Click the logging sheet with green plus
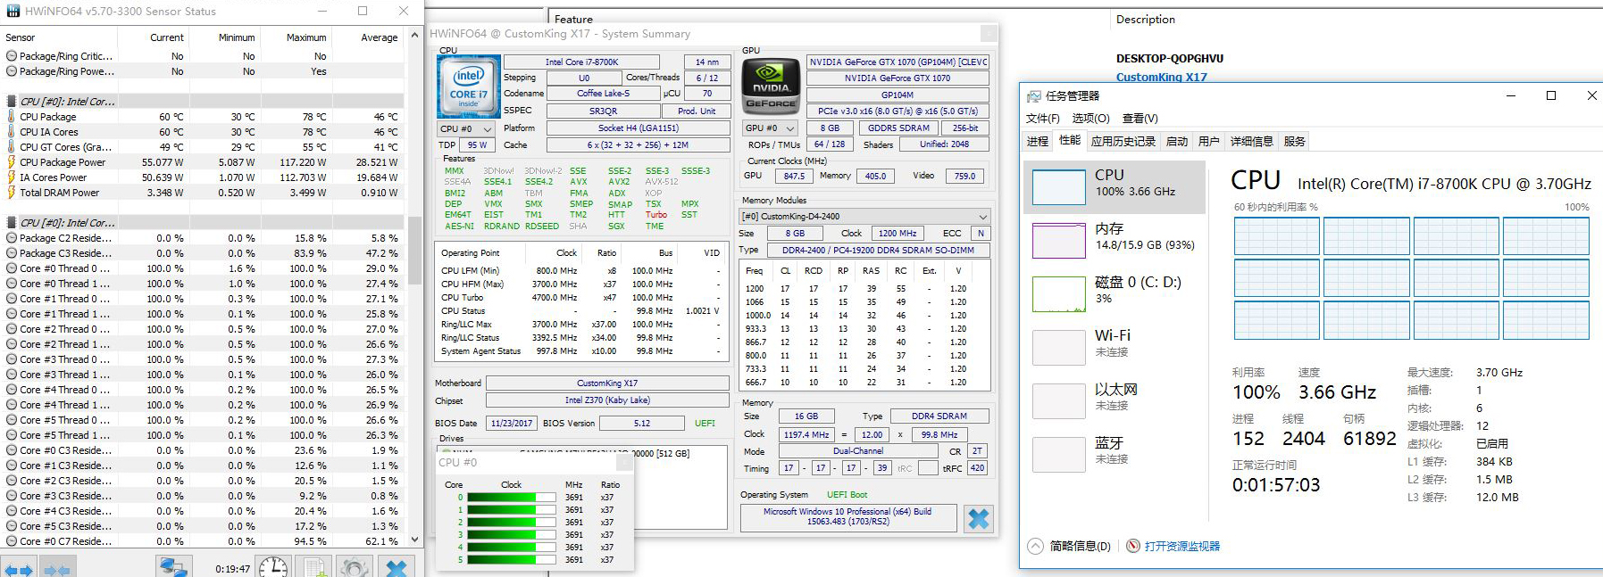1603x577 pixels. [x=314, y=567]
